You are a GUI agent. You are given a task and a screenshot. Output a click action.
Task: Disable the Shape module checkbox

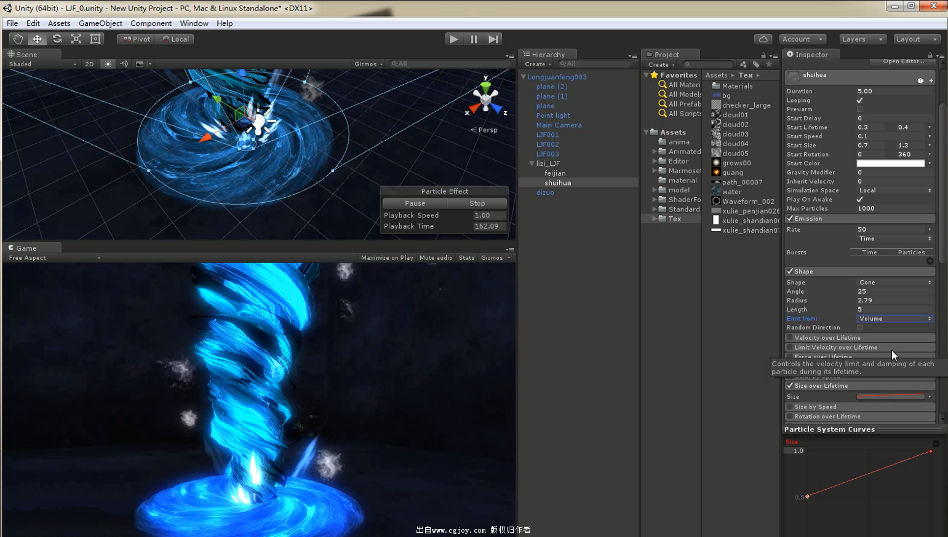790,272
